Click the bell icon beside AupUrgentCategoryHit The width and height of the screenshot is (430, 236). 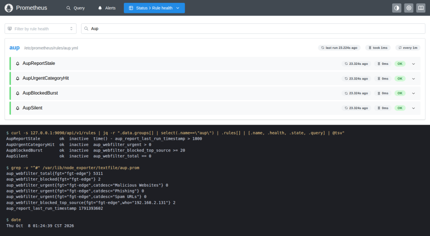click(x=18, y=78)
